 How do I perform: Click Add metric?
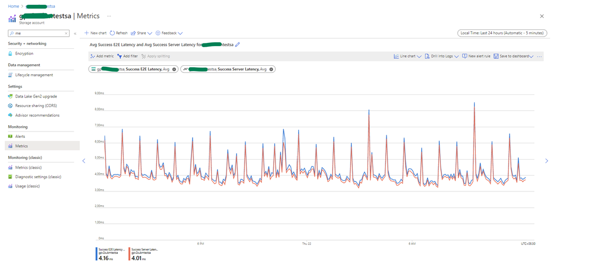pyautogui.click(x=102, y=56)
